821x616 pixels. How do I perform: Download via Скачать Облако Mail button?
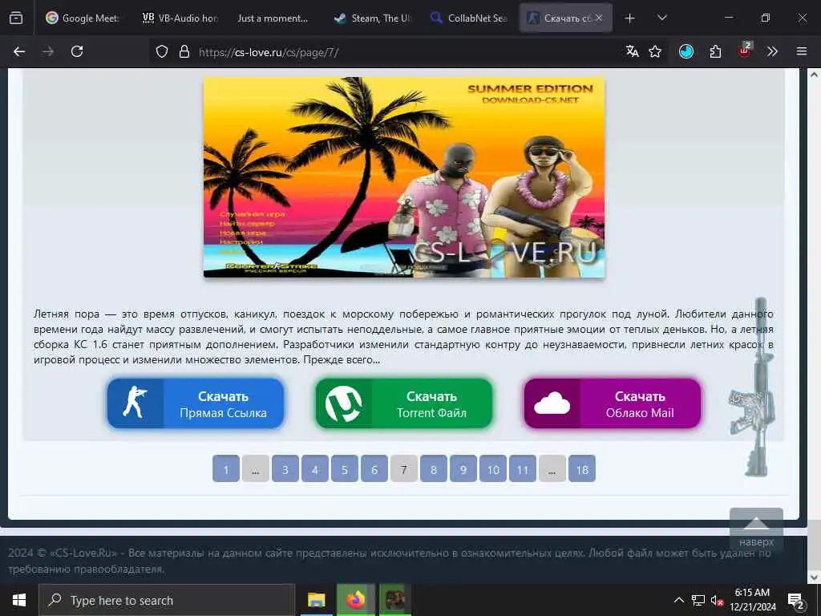[612, 404]
